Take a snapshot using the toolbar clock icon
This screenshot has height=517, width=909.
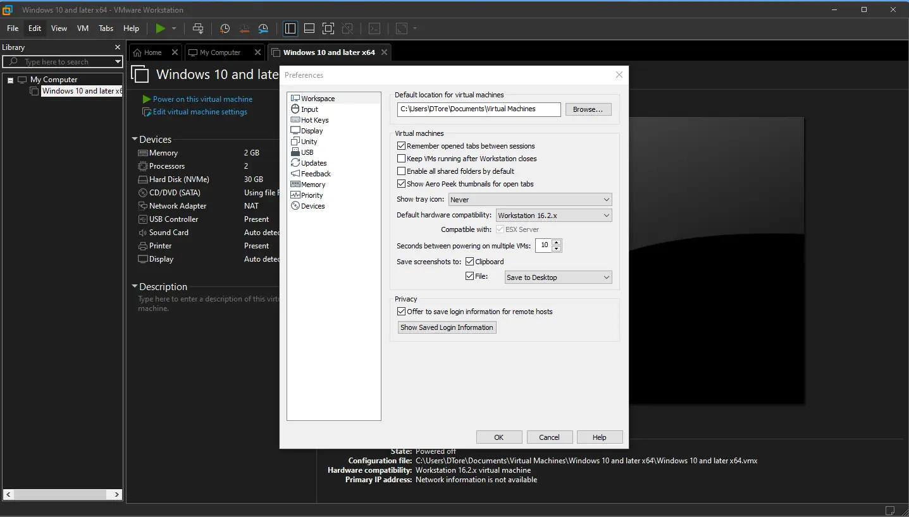225,28
